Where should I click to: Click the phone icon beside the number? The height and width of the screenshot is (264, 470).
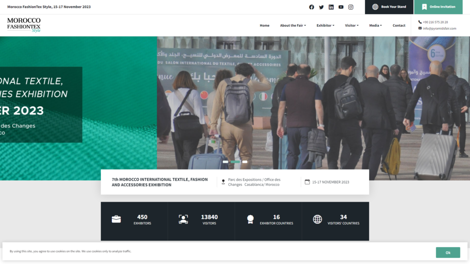click(x=420, y=22)
